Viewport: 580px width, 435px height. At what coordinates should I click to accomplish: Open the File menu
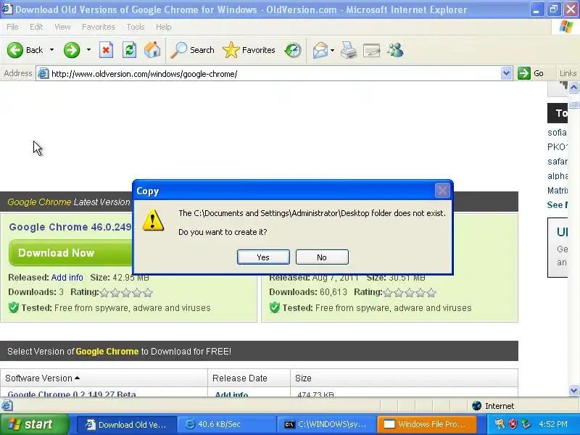12,27
